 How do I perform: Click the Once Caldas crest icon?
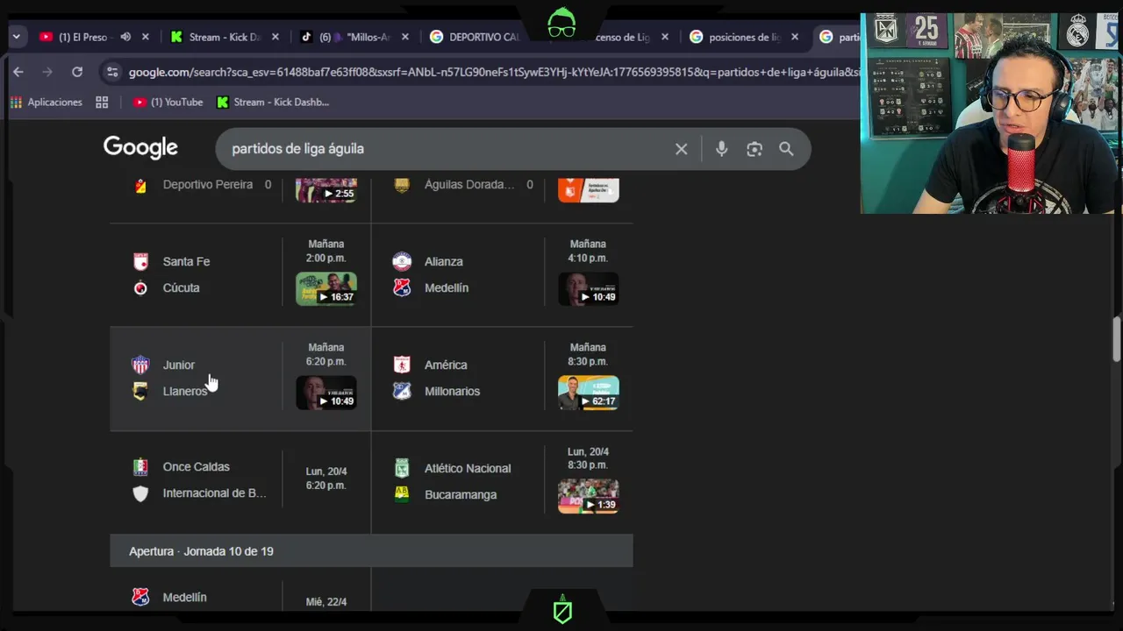[140, 467]
